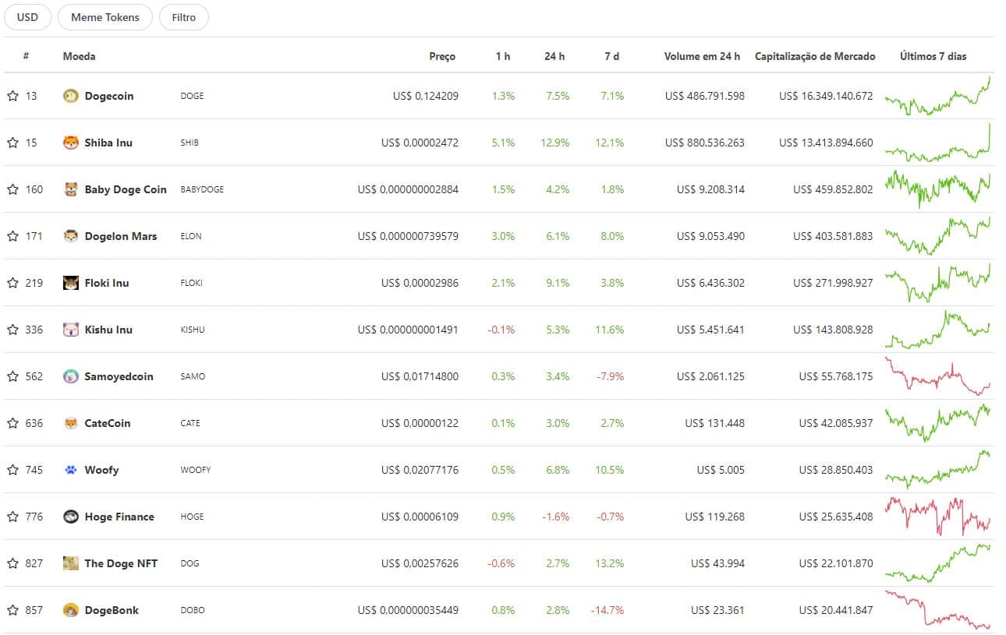The image size is (1006, 635).
Task: Click DogeBonk's red sparkline chart
Action: [938, 610]
